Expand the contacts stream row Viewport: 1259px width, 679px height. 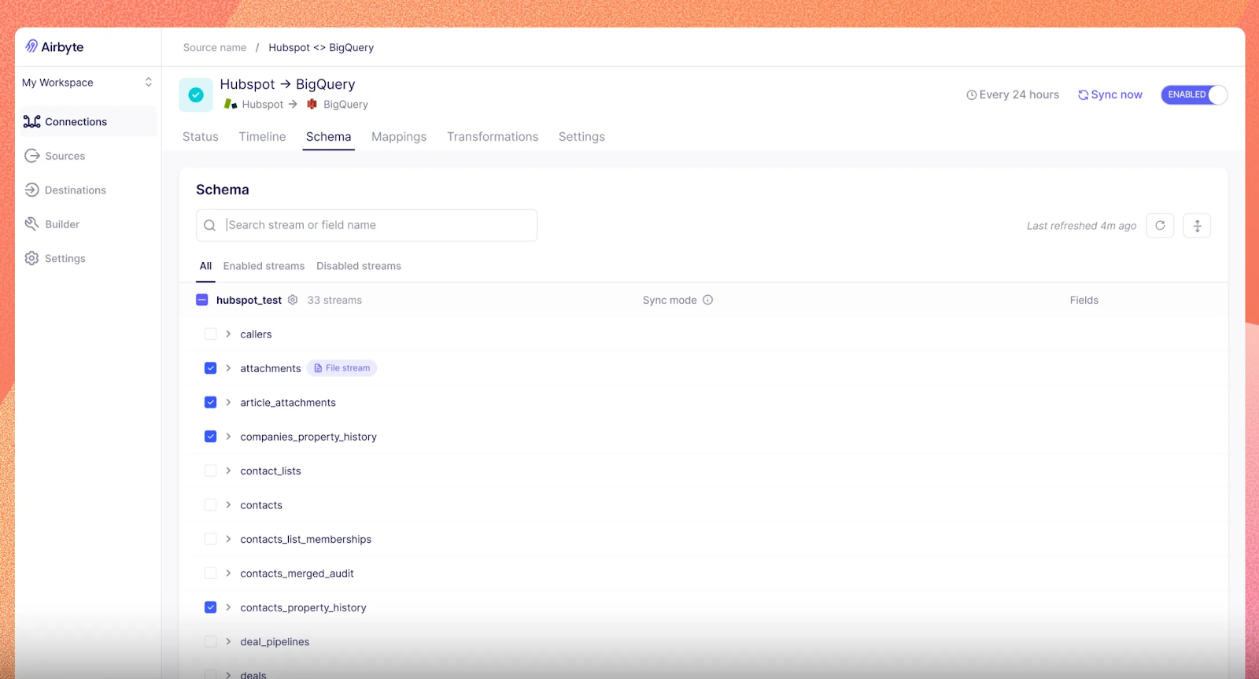pyautogui.click(x=228, y=504)
